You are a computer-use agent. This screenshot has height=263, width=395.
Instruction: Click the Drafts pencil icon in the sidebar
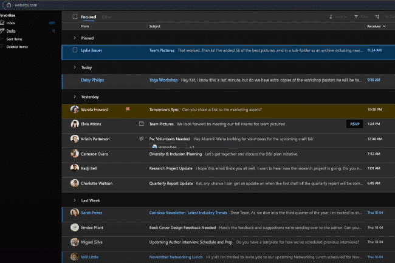[x=2, y=30]
